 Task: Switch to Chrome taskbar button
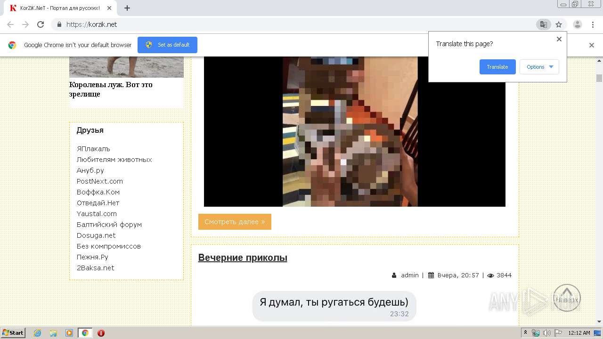tap(85, 333)
